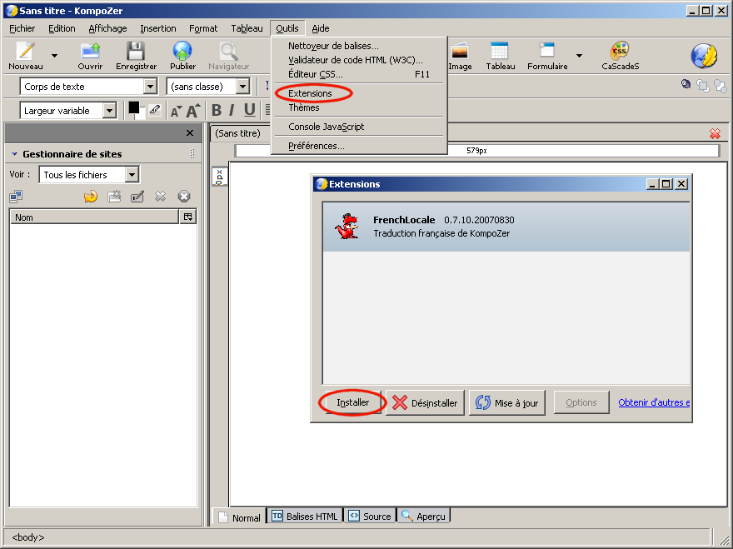Click the grey X delete icon in site manager
Viewport: 733px width, 549px height.
coord(160,197)
